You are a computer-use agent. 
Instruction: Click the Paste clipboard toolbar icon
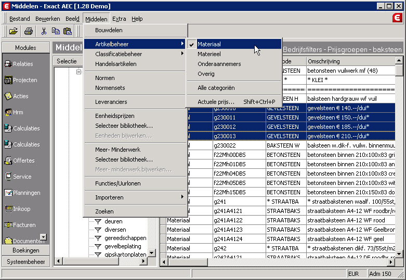(x=68, y=31)
